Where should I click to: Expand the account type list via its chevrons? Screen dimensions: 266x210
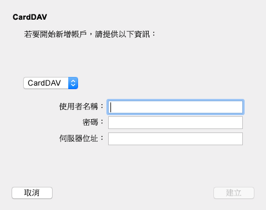(73, 83)
